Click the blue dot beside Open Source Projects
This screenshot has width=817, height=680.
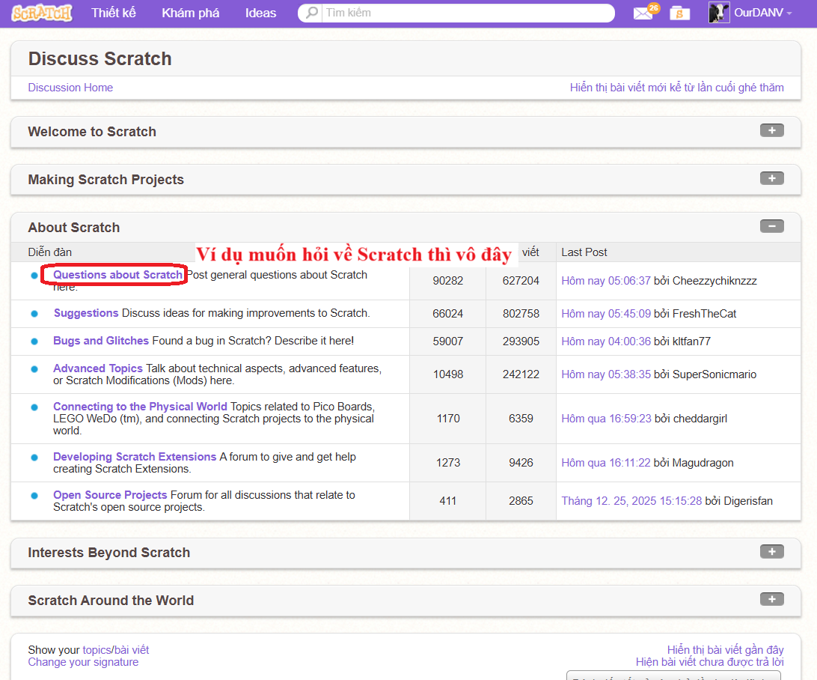coord(33,495)
